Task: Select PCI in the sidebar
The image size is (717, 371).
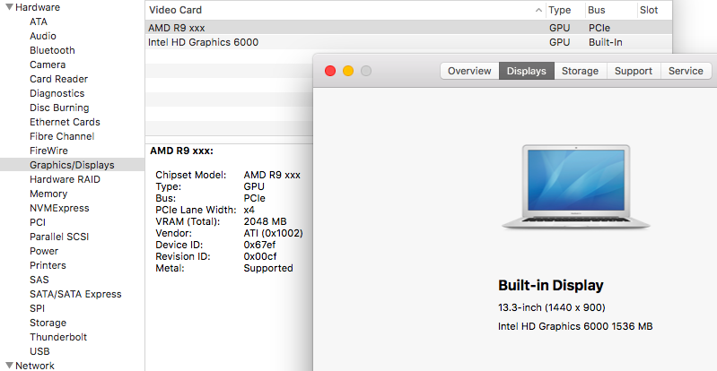Action: (x=38, y=222)
